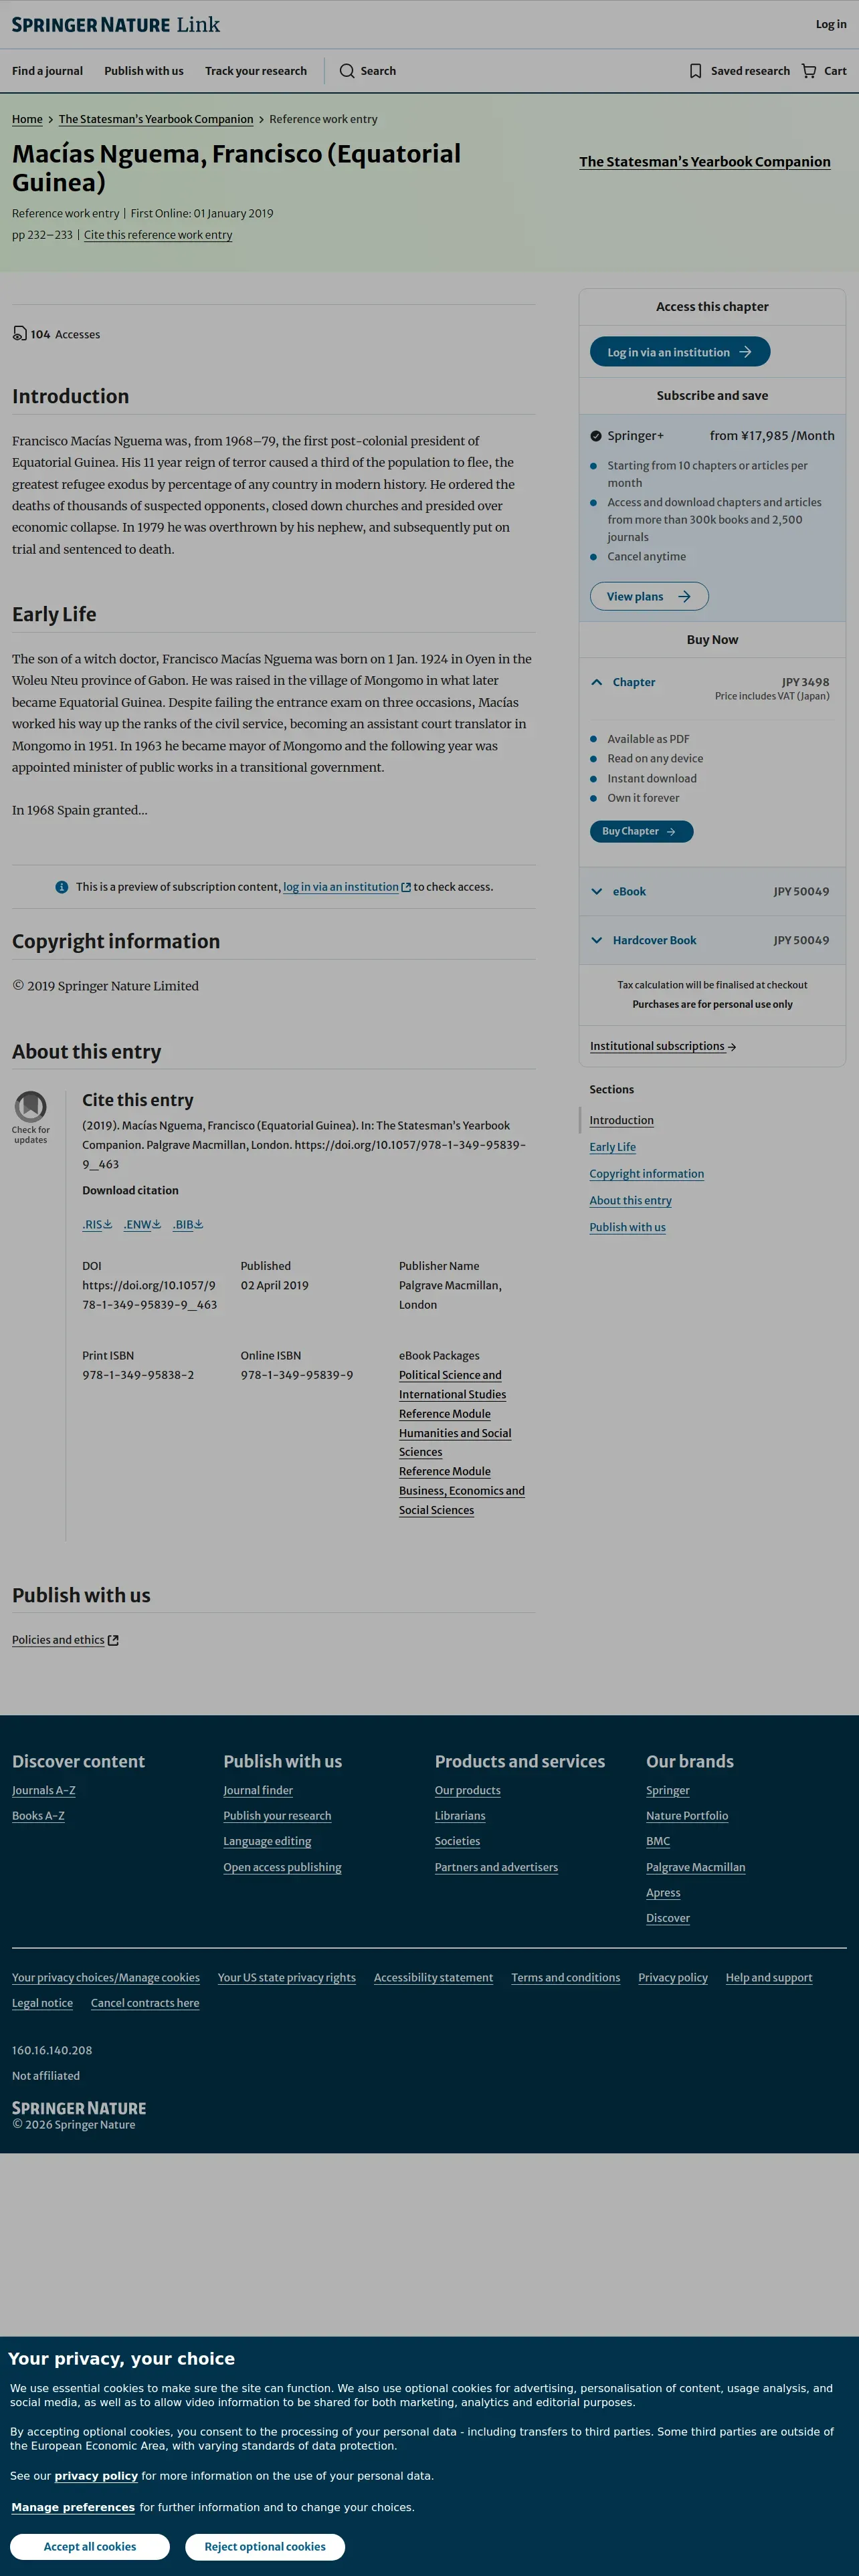Jump to Early Life in Sections list

[613, 1147]
